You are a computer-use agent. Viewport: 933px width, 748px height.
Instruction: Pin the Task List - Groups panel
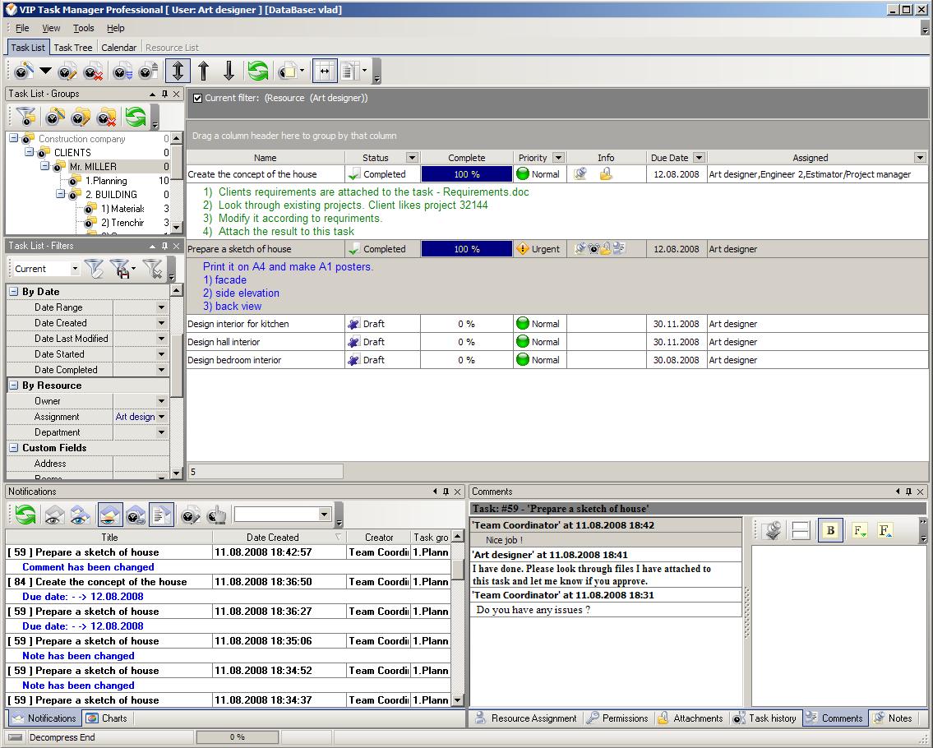coord(164,94)
